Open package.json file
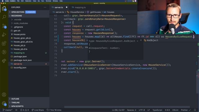Image resolution: width=199 pixels, height=112 pixels. coord(20,56)
